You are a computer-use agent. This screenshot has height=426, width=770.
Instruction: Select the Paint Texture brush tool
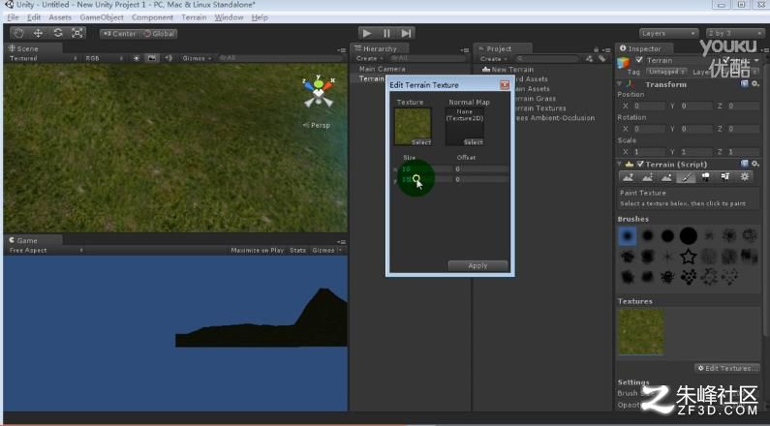coord(686,177)
